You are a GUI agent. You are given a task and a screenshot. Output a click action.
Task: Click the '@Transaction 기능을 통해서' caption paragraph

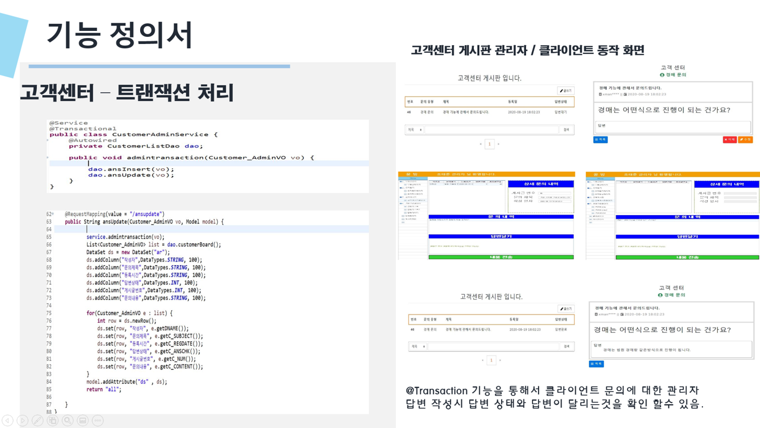click(x=555, y=397)
